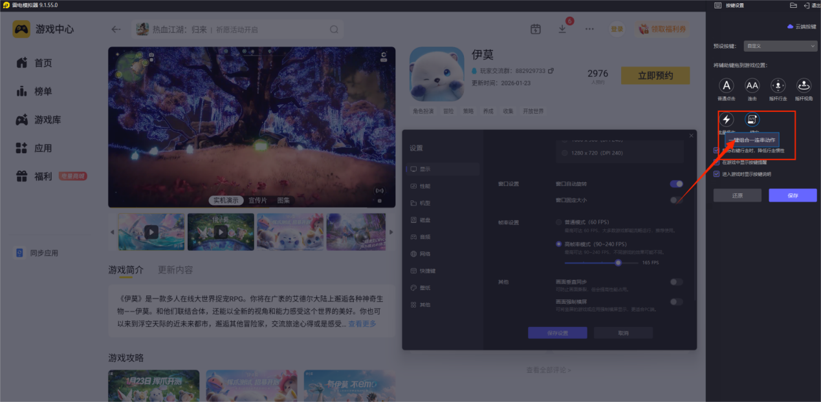Select 普通模式 (60 FPS) radio option
Screen dimensions: 821x402
click(559, 222)
